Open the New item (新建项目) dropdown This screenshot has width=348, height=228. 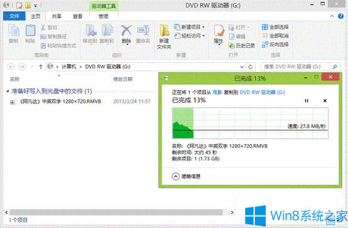point(189,27)
